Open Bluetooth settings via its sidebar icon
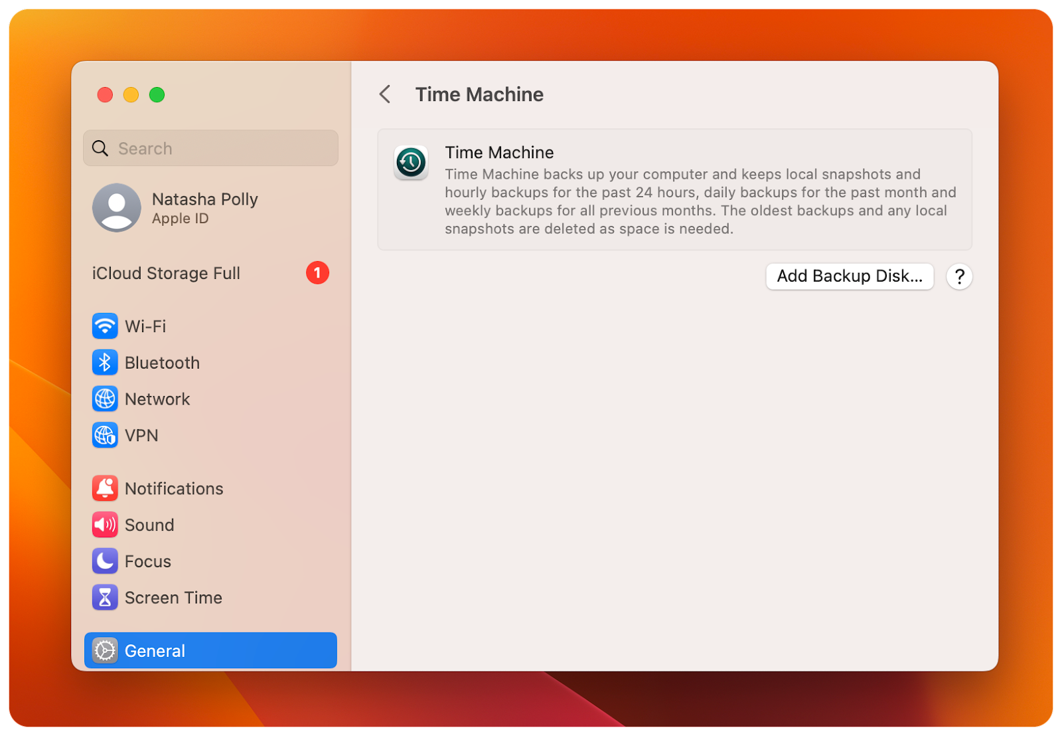 tap(105, 363)
